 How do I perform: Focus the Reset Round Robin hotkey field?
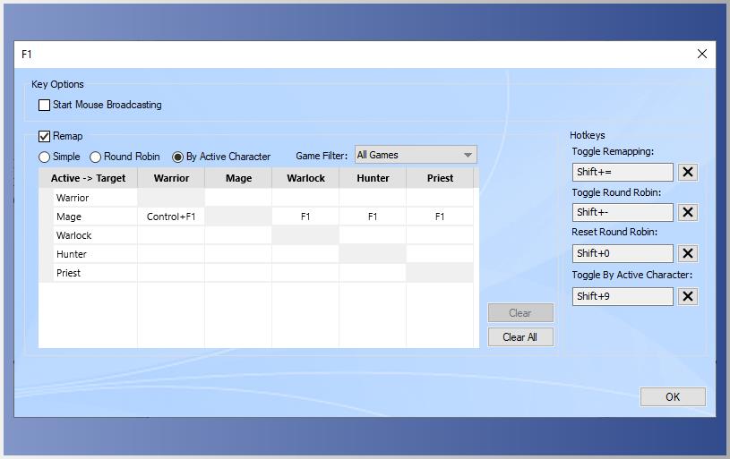coord(623,253)
